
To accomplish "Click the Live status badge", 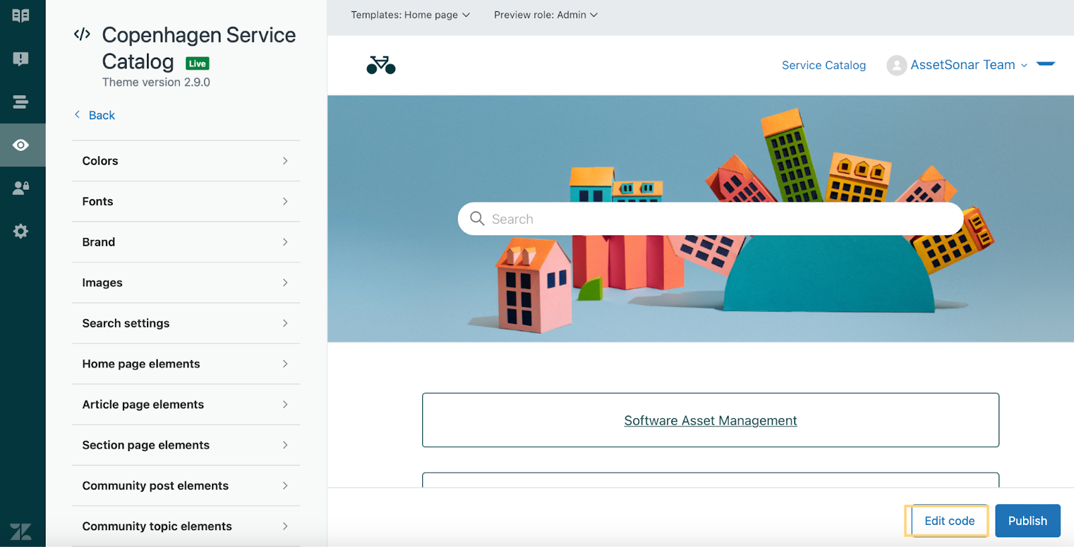I will coord(197,64).
